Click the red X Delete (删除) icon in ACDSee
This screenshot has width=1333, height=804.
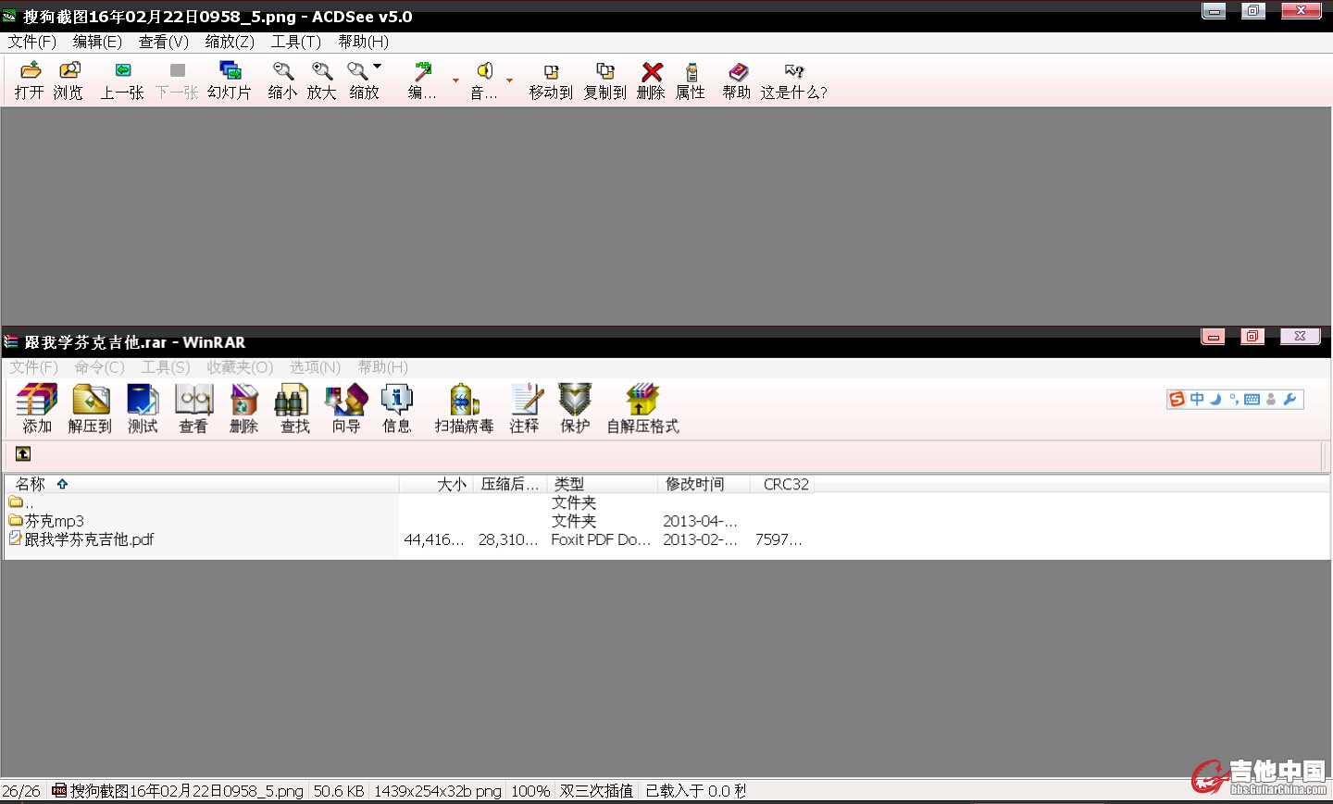[x=652, y=71]
